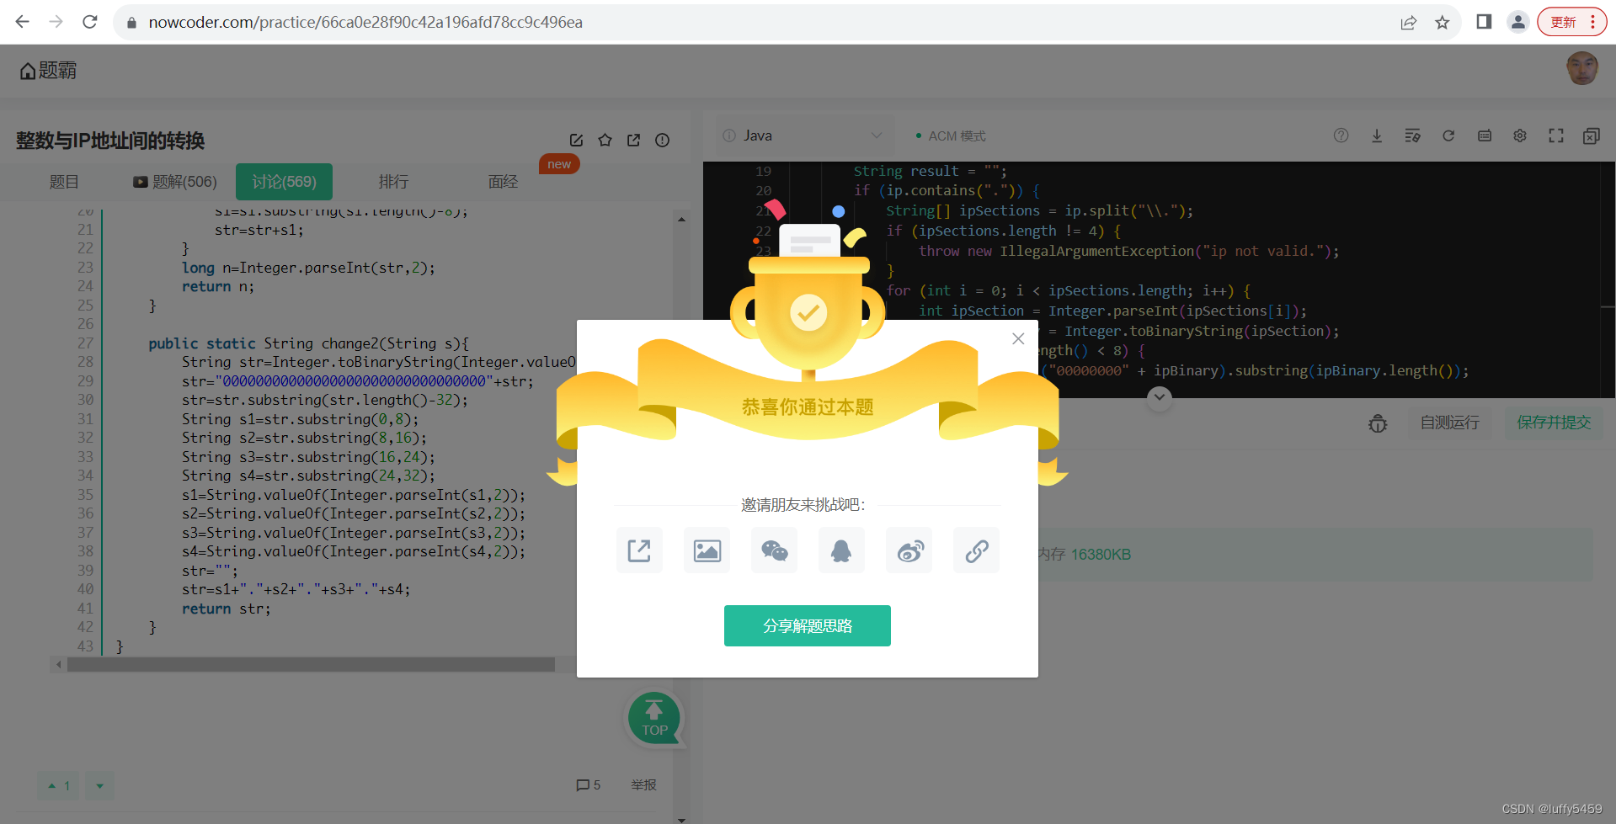This screenshot has width=1616, height=824.
Task: Download code with the download icon
Action: coord(1377,136)
